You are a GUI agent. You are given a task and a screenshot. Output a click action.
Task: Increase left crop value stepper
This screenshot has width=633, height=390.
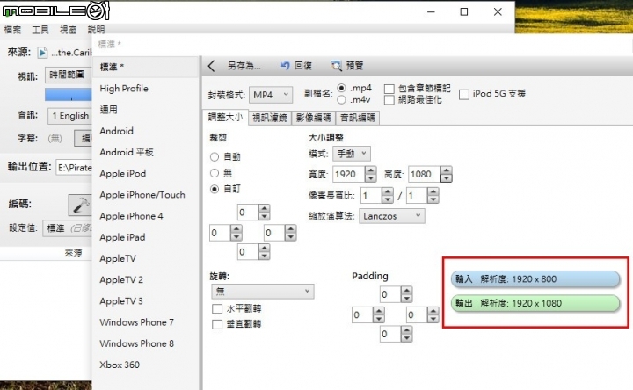tap(236, 229)
